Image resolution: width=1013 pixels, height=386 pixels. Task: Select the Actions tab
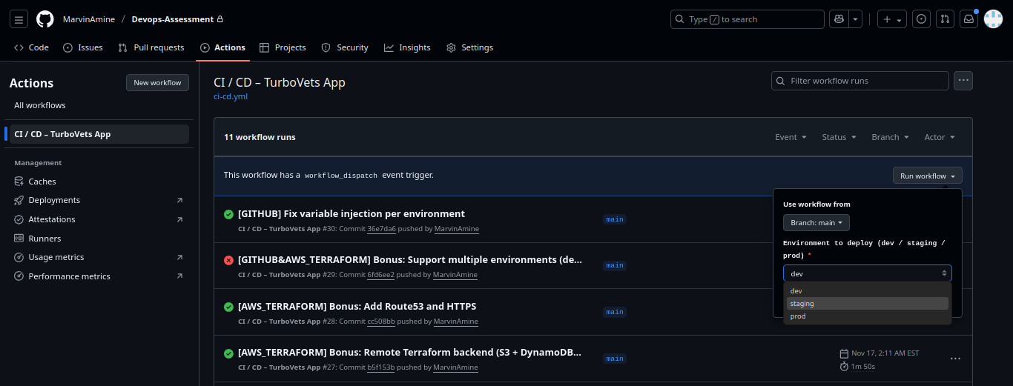[222, 47]
